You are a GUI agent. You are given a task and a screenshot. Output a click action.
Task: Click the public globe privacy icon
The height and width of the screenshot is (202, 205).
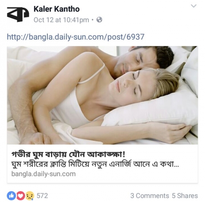click(99, 20)
